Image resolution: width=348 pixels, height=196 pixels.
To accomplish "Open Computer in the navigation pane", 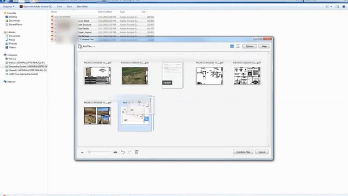I will tap(10, 55).
